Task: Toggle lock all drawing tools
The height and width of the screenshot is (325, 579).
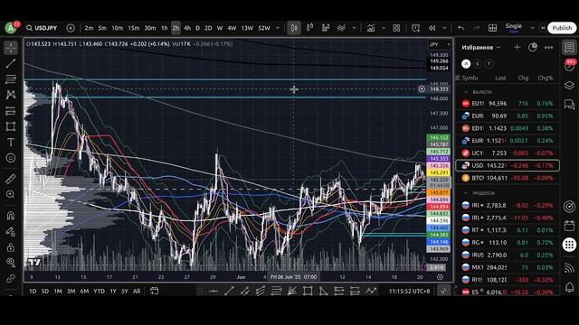Action: coord(11,246)
